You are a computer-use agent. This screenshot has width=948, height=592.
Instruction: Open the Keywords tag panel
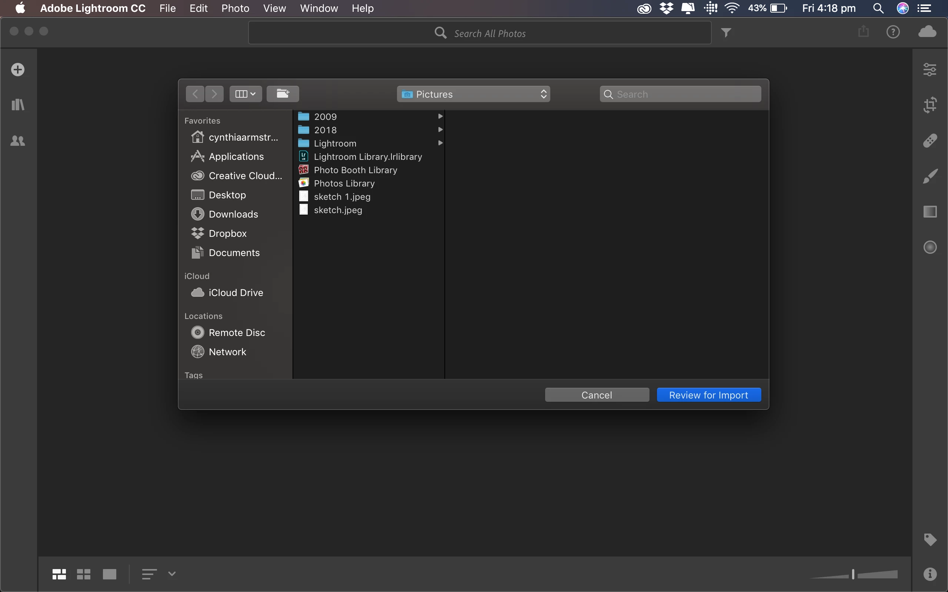coord(930,539)
